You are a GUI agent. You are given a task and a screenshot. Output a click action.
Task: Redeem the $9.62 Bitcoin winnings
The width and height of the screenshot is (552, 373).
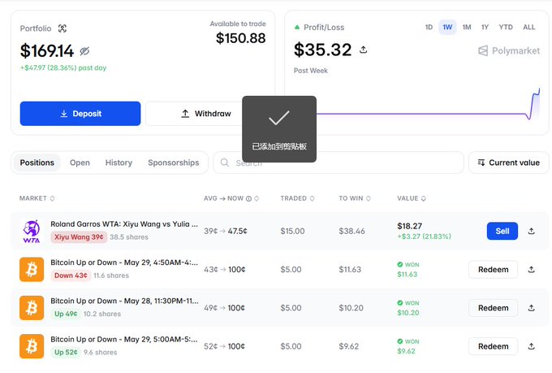point(494,346)
